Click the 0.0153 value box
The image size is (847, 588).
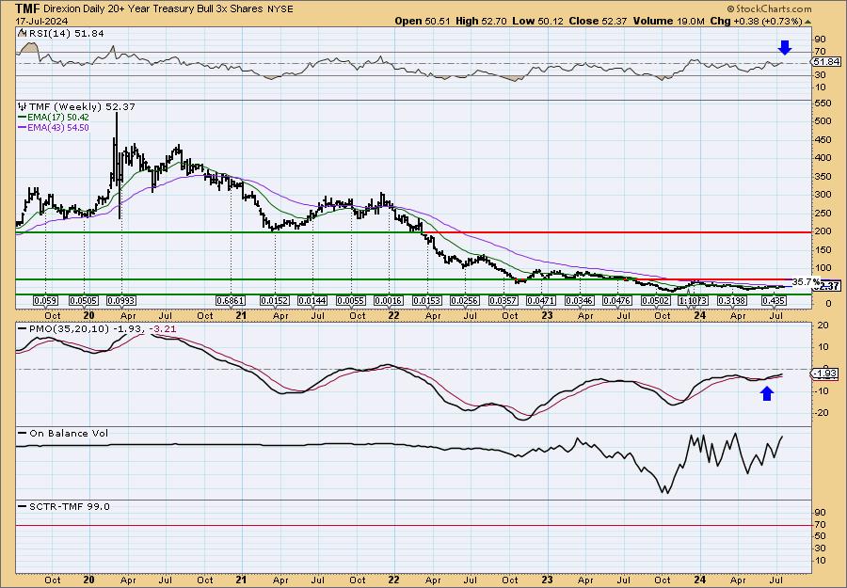(427, 301)
